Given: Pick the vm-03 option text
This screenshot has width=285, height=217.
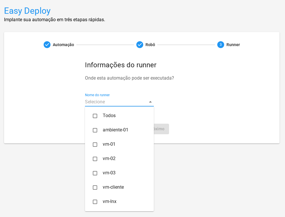Looking at the screenshot, I should 109,173.
